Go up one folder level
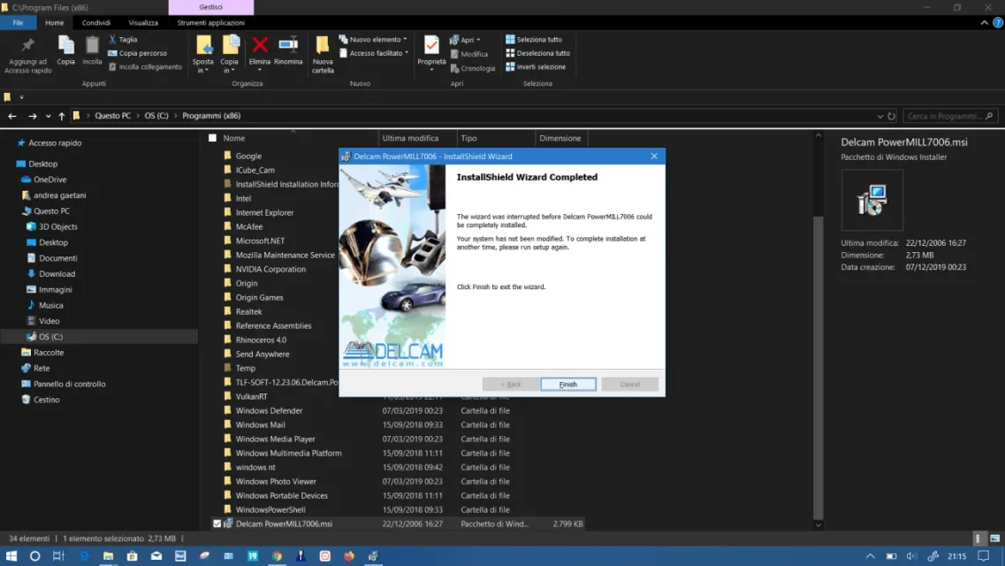 point(62,116)
